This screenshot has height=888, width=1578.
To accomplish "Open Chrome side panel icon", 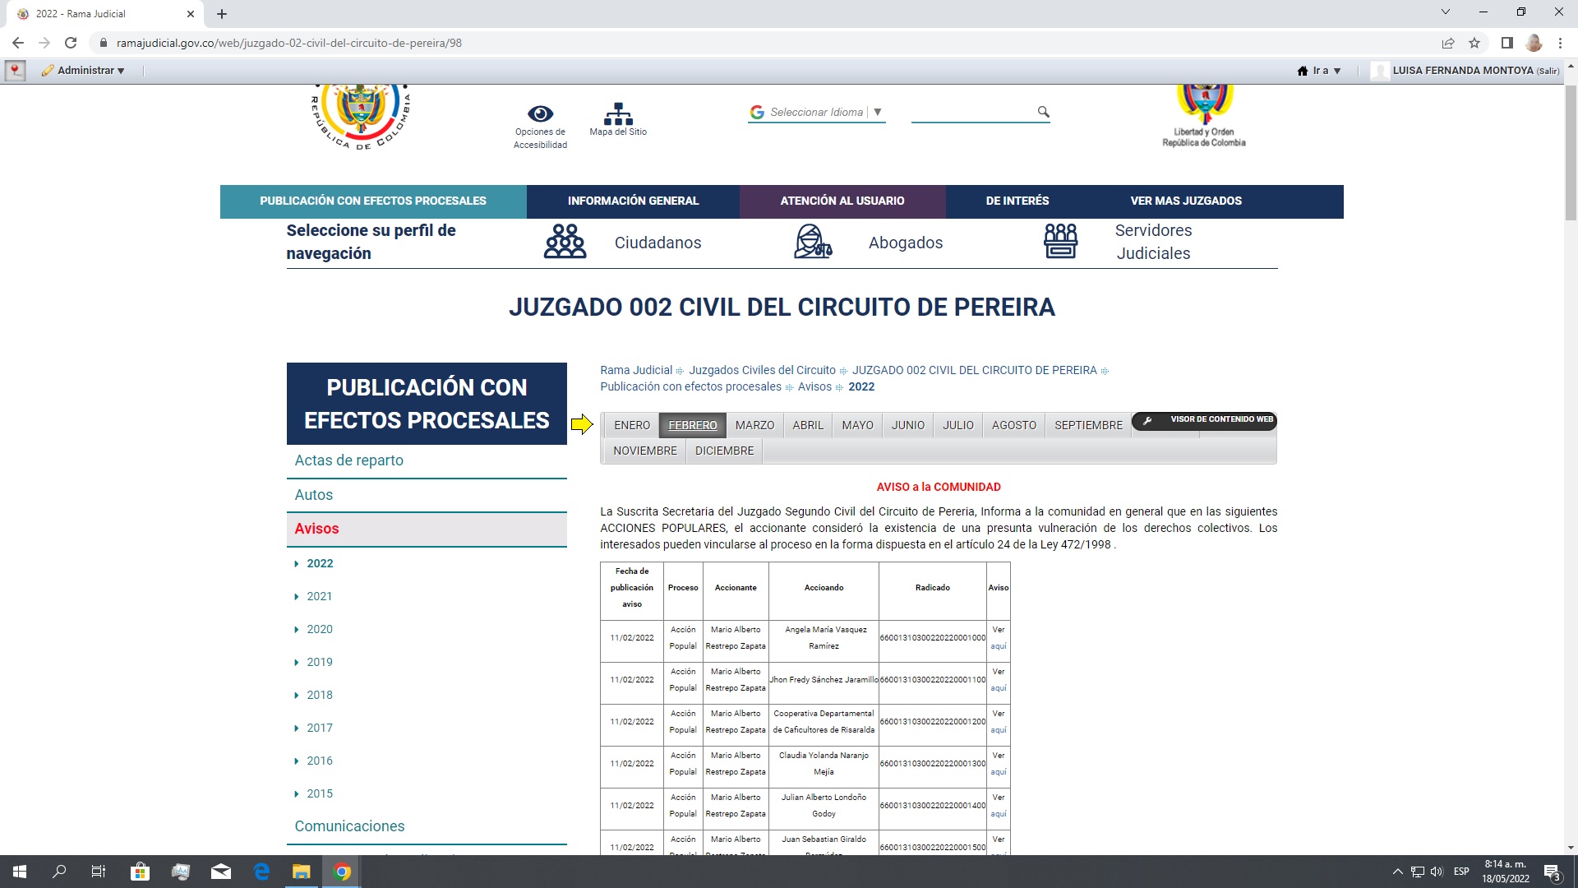I will 1506,43.
